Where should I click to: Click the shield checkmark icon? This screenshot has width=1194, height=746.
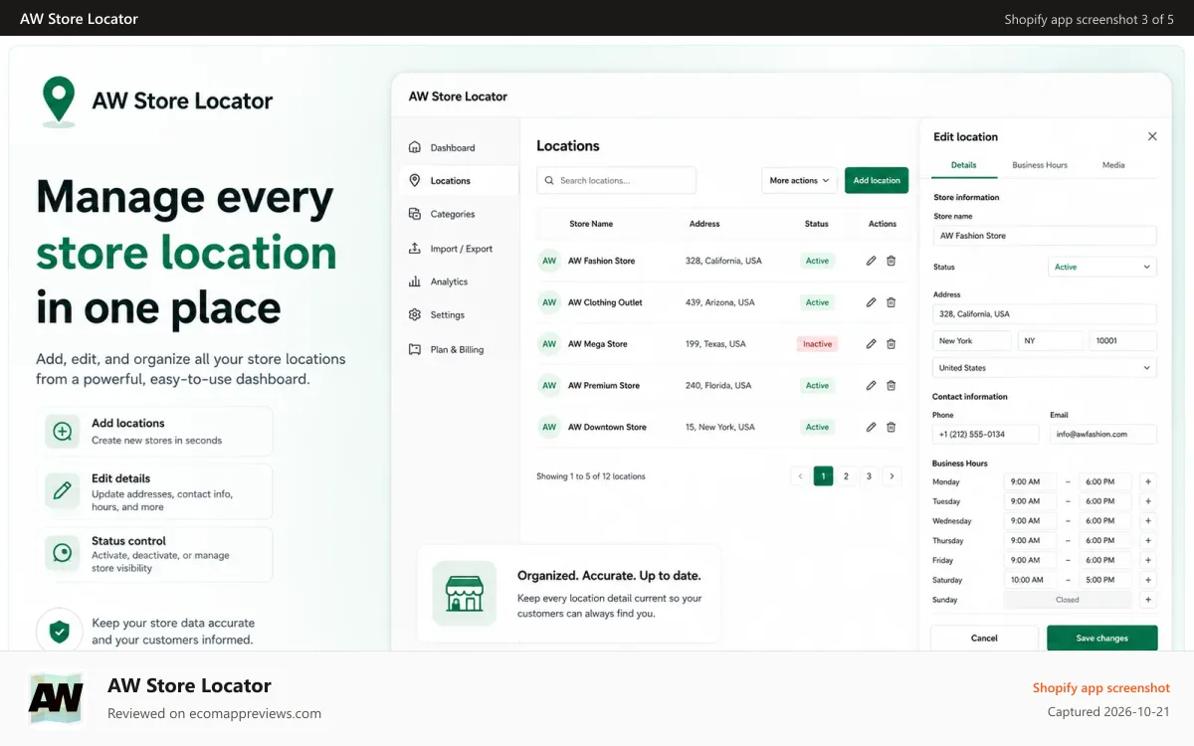[x=60, y=631]
